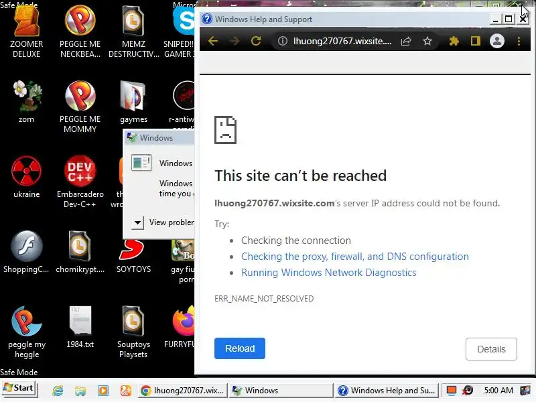
Task: Click the 5:00 AM system clock
Action: coord(498,391)
